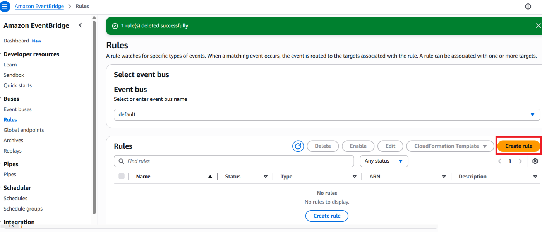This screenshot has width=542, height=243.
Task: Open Schedule groups
Action: click(x=23, y=209)
